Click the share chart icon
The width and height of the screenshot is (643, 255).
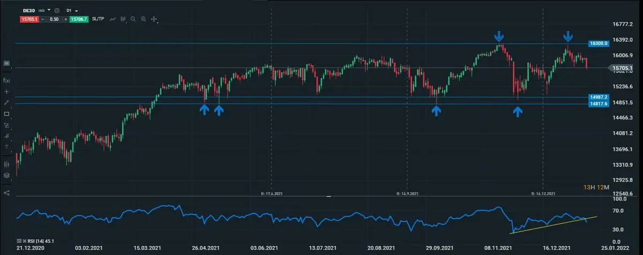click(6, 192)
